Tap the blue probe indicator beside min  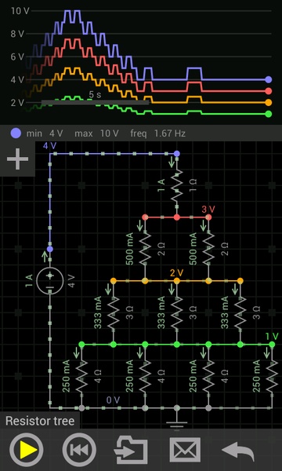click(x=16, y=133)
